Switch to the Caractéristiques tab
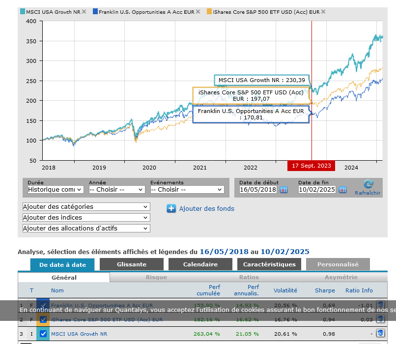This screenshot has width=396, height=344. 269,264
